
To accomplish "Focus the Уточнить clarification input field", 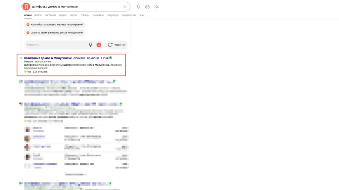I will point(56,45).
